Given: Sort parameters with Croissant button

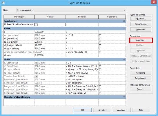Looking at the screenshot, I should pyautogui.click(x=141, y=73).
